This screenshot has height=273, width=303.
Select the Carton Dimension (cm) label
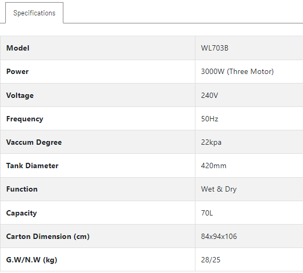[x=48, y=236]
